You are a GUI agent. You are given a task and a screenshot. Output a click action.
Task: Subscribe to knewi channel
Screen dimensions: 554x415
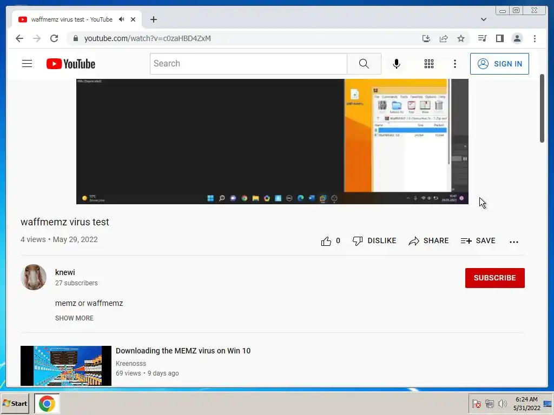pos(494,278)
